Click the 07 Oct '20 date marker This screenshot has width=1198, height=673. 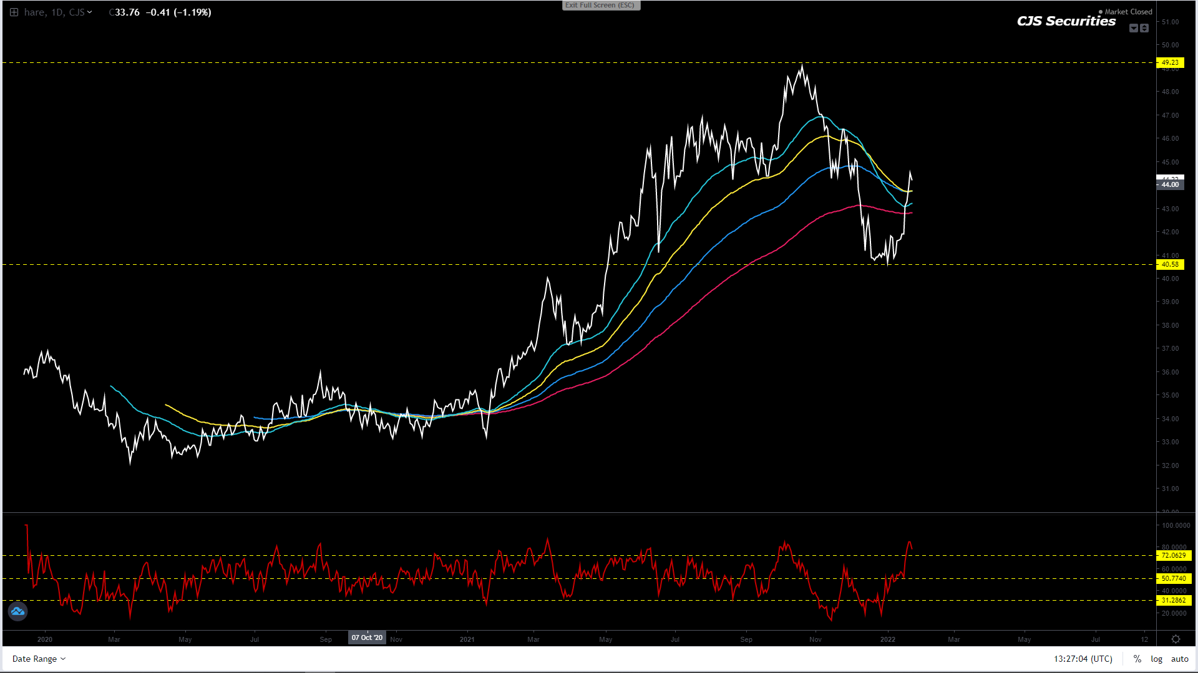[x=367, y=637]
